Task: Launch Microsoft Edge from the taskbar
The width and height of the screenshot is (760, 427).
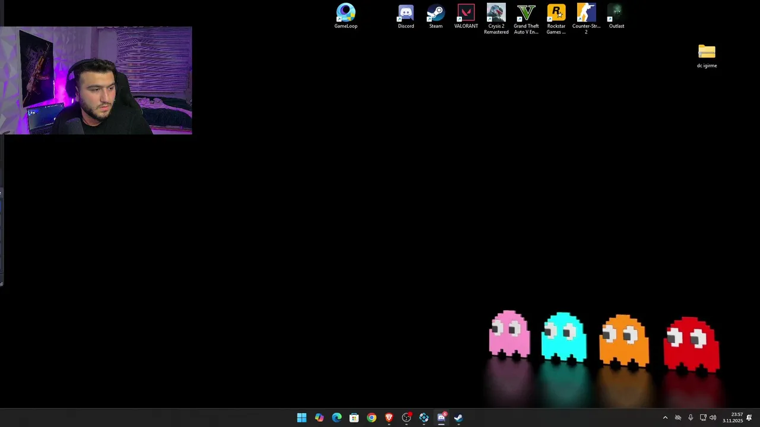Action: 337,418
